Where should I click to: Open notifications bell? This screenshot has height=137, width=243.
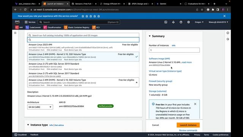tap(173, 22)
